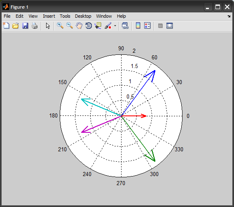The height and width of the screenshot is (207, 234).
Task: Open the Insert menu
Action: (x=49, y=16)
